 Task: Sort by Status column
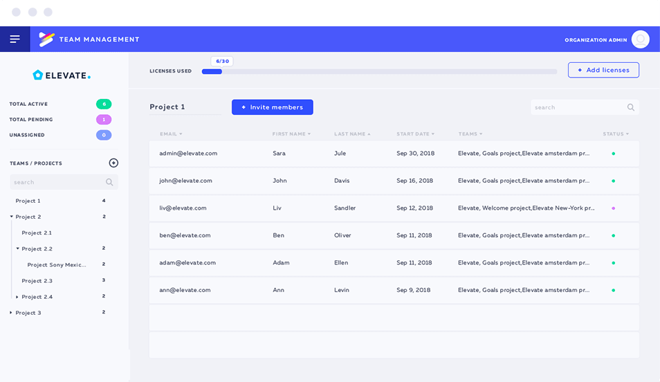(616, 134)
